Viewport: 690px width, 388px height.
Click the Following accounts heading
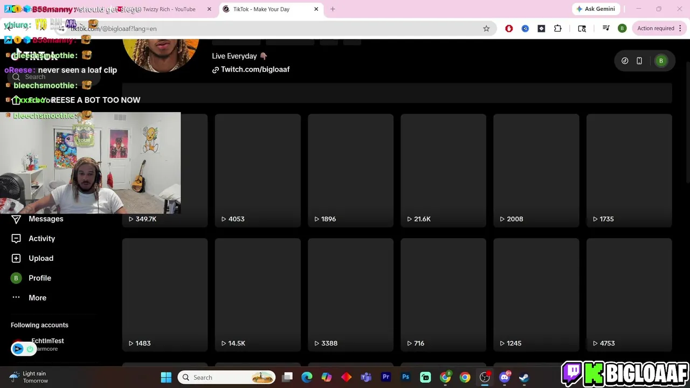(39, 325)
